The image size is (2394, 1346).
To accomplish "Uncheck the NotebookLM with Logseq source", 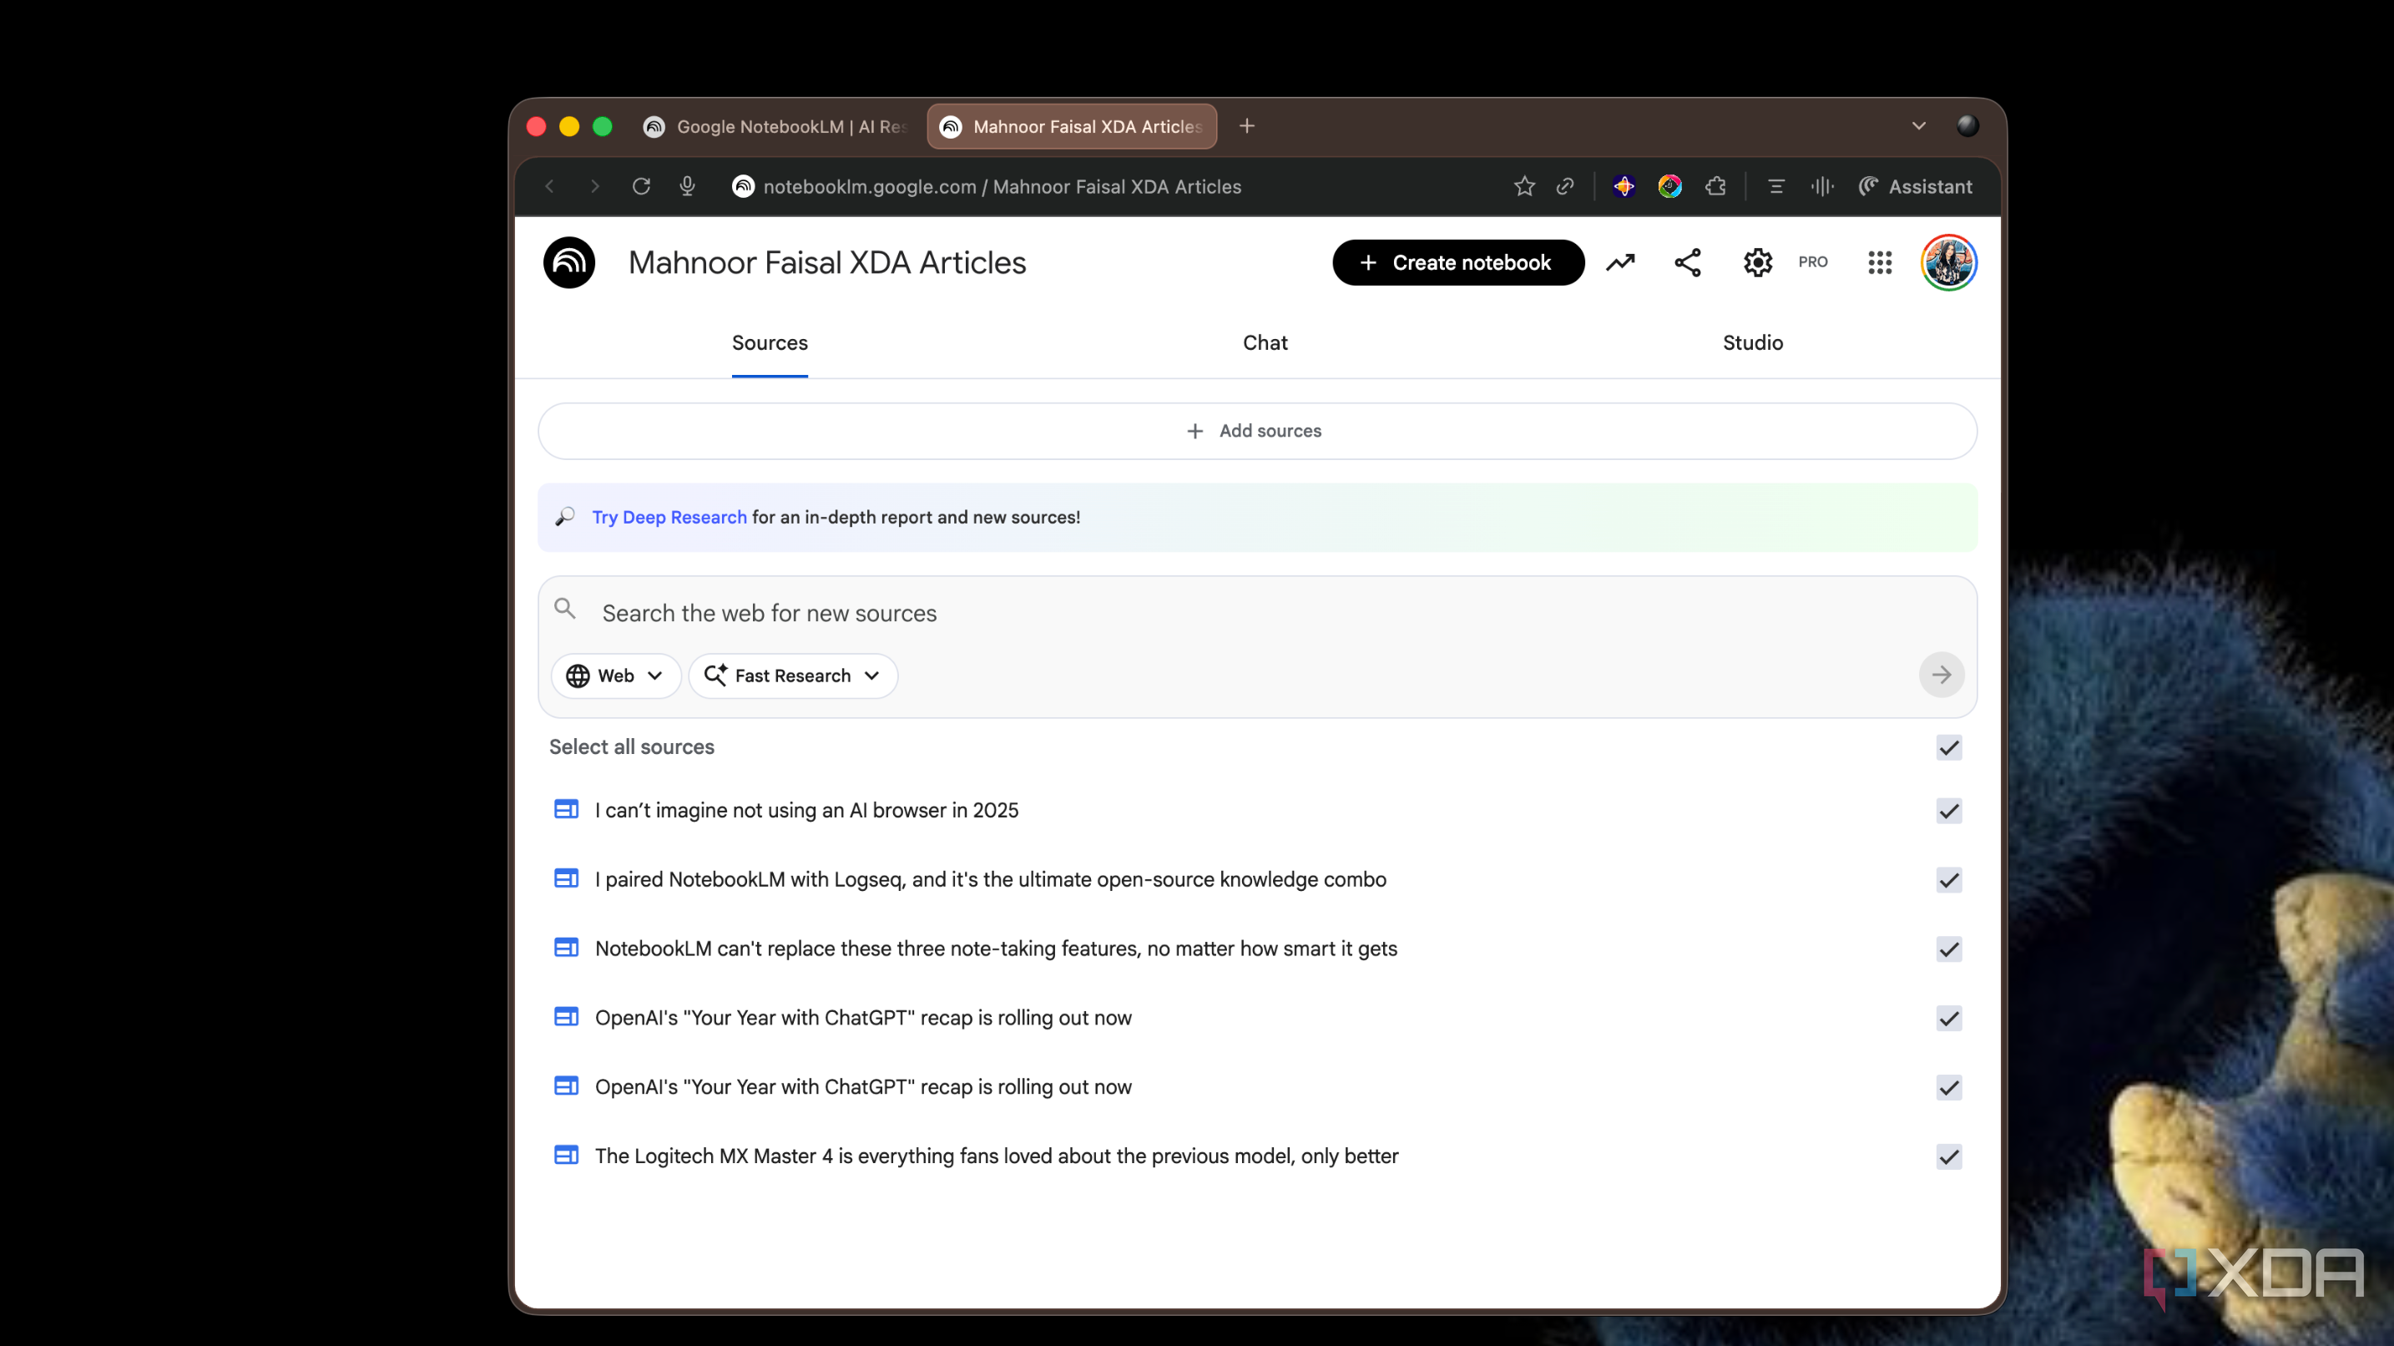I will click(x=1948, y=879).
